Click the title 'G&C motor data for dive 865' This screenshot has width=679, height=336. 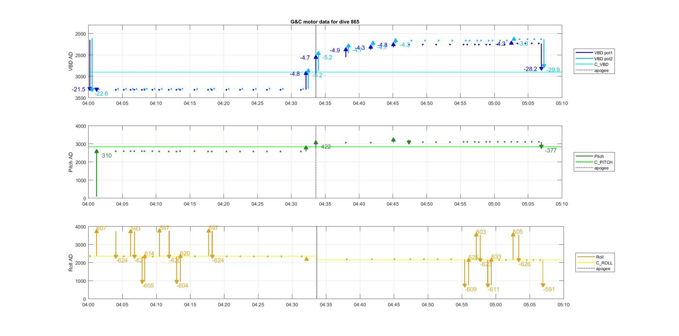(324, 22)
